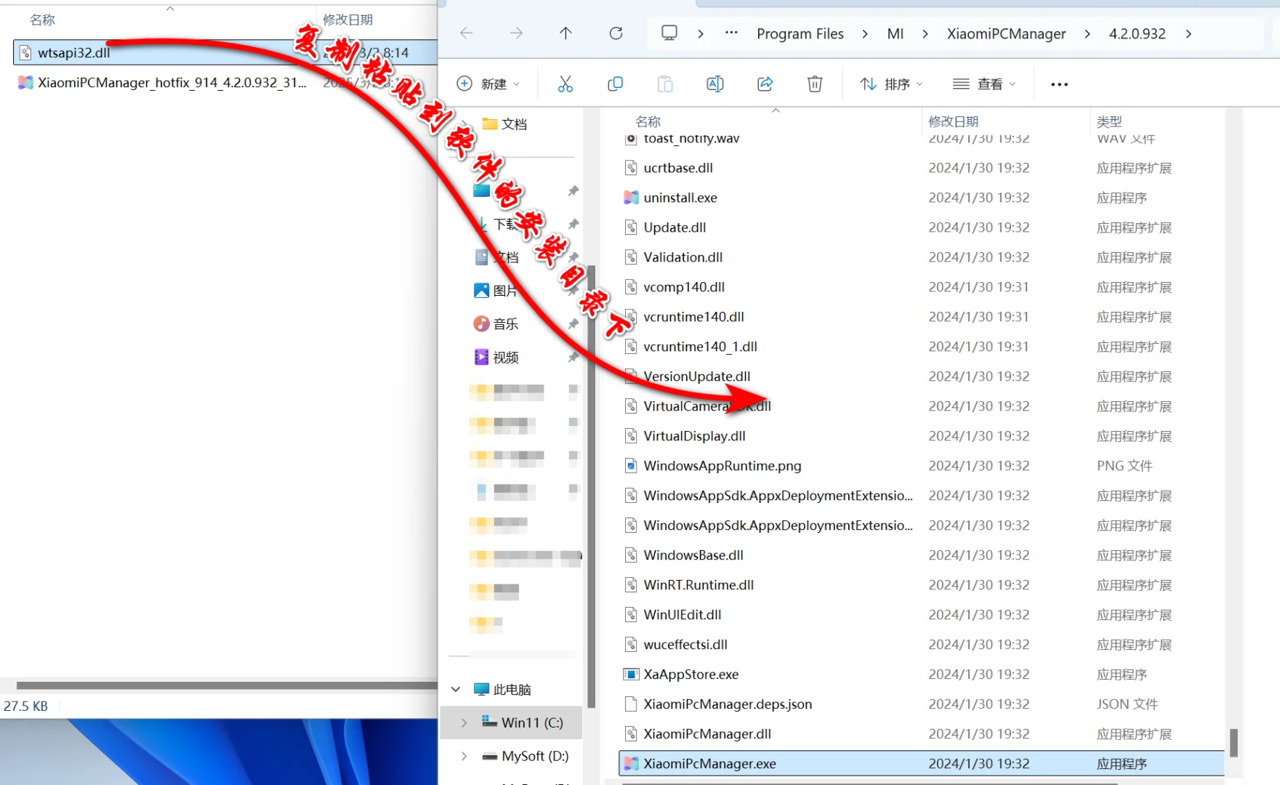
Task: Open the 新建 (New) menu
Action: pyautogui.click(x=488, y=84)
